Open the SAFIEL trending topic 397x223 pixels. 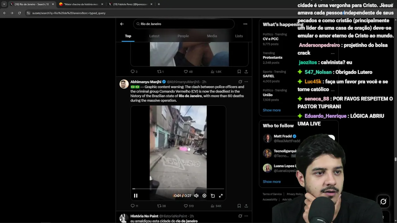269,76
